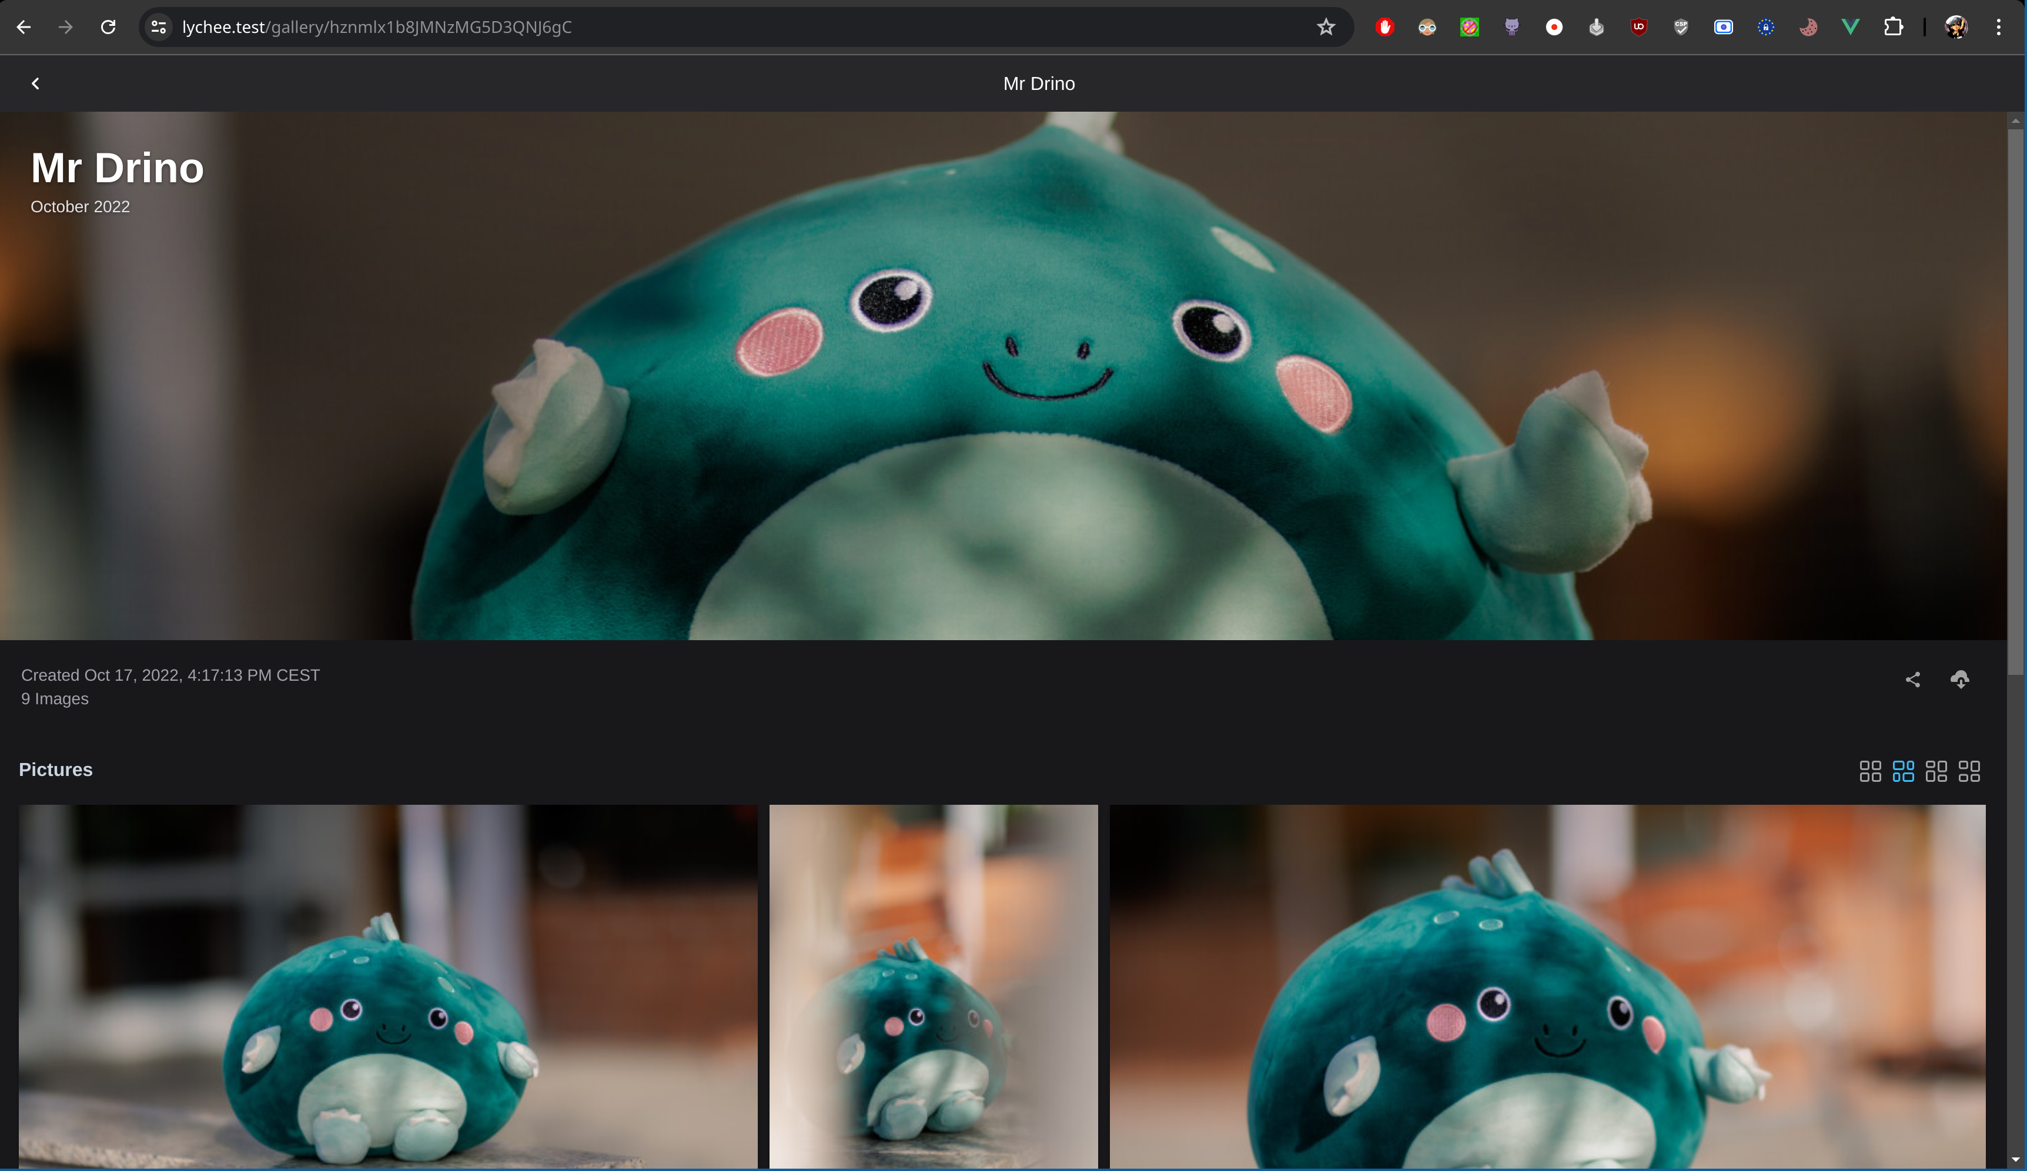Open the face-with-glasses extension

point(1427,28)
